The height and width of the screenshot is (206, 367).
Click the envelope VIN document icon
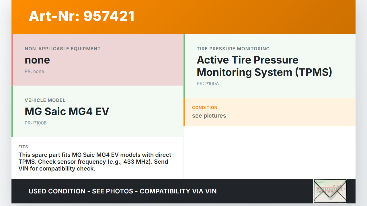pos(330,191)
